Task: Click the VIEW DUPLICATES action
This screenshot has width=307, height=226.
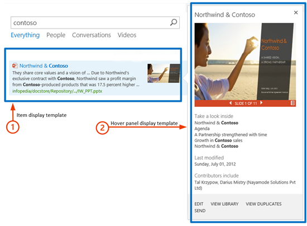Action: (263, 204)
